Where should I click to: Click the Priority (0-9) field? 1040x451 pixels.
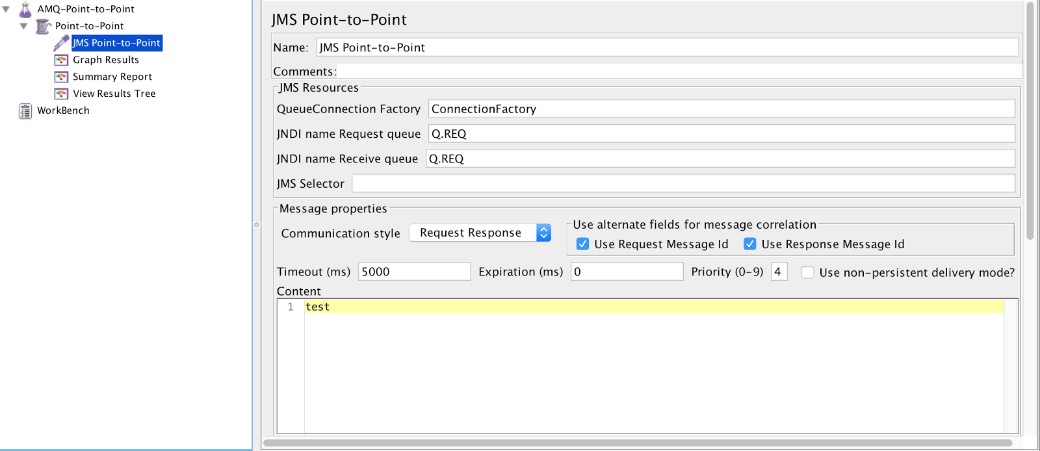(779, 272)
